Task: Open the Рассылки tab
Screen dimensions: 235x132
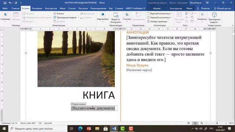Action: [83, 8]
